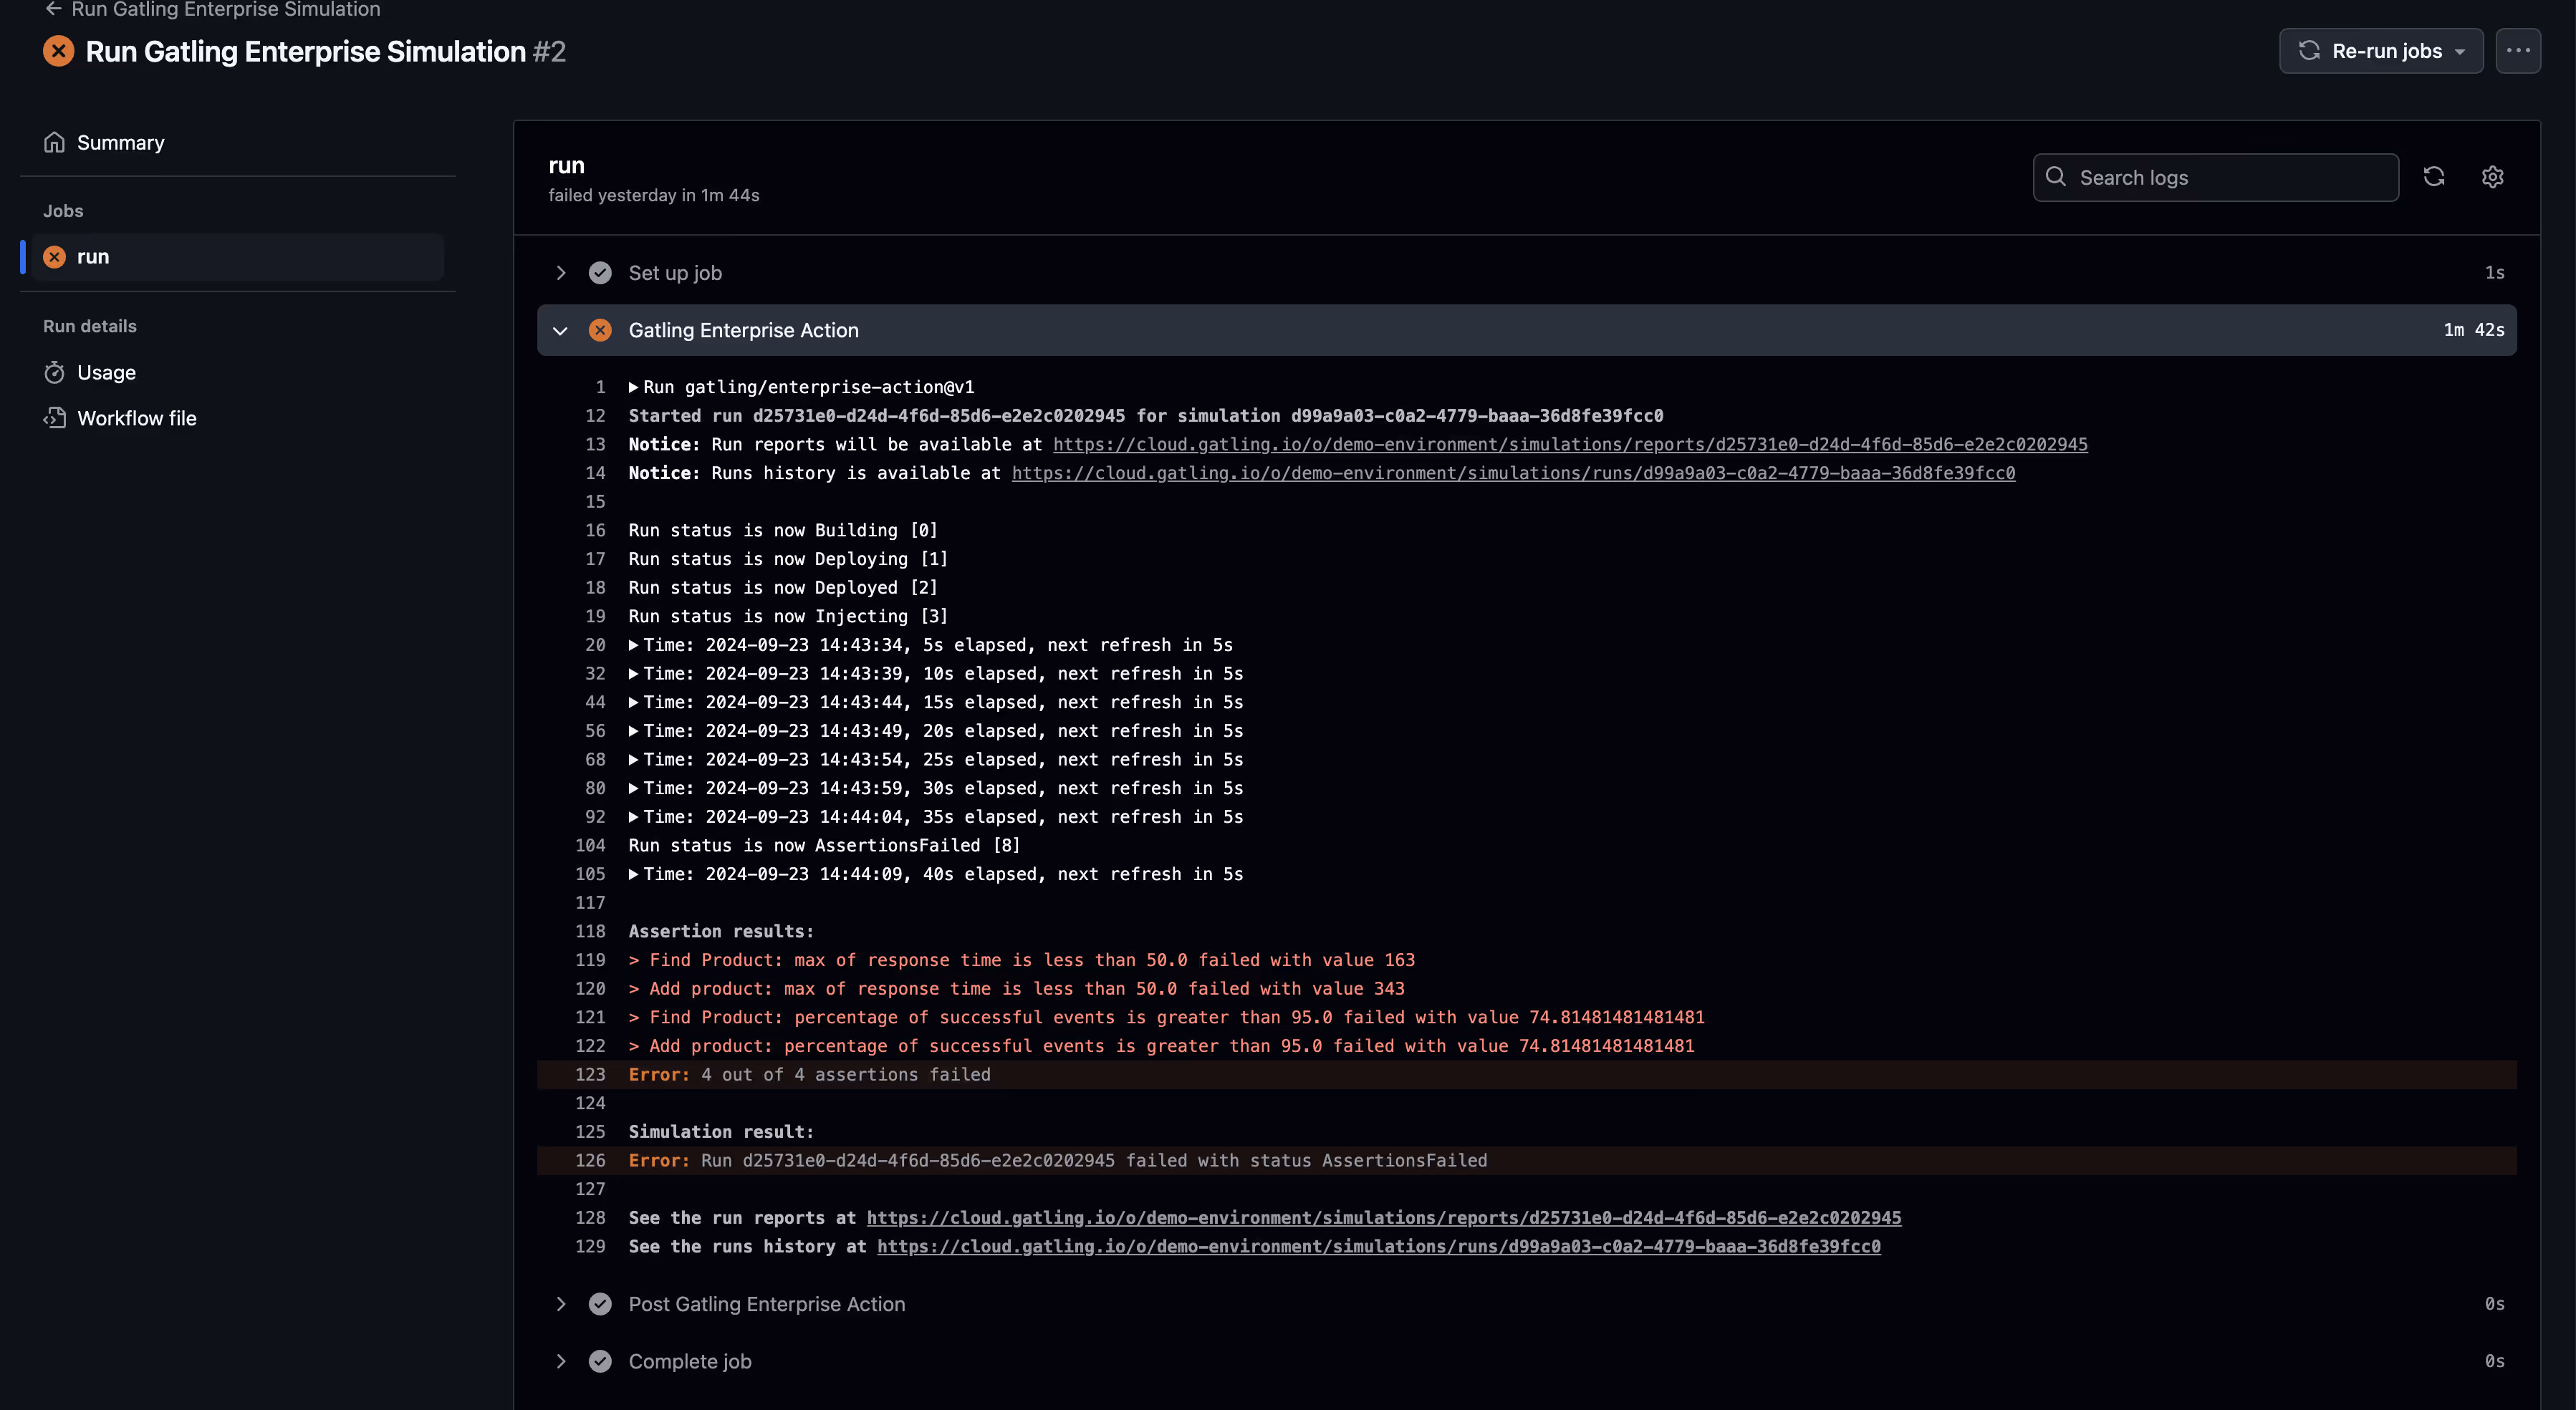Viewport: 2576px width, 1410px height.
Task: Expand Run gatling/enterprise-action@v1 log group
Action: coord(633,388)
